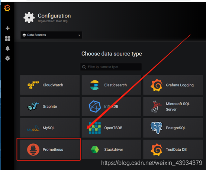Open the Grafana home logo
Screen dimensions: 206x170
tap(7, 8)
